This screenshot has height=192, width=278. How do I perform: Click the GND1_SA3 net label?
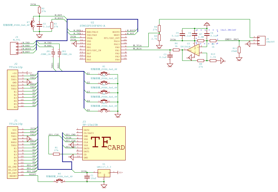232,40
